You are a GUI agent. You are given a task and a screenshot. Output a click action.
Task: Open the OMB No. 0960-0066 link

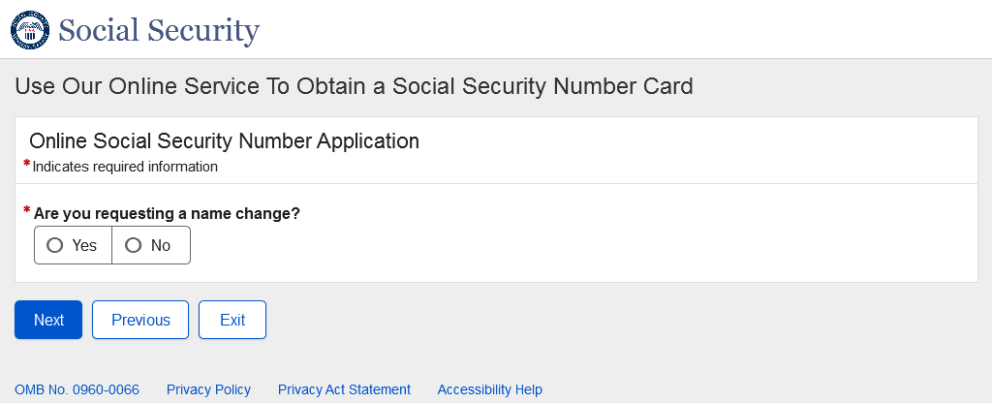pyautogui.click(x=77, y=389)
